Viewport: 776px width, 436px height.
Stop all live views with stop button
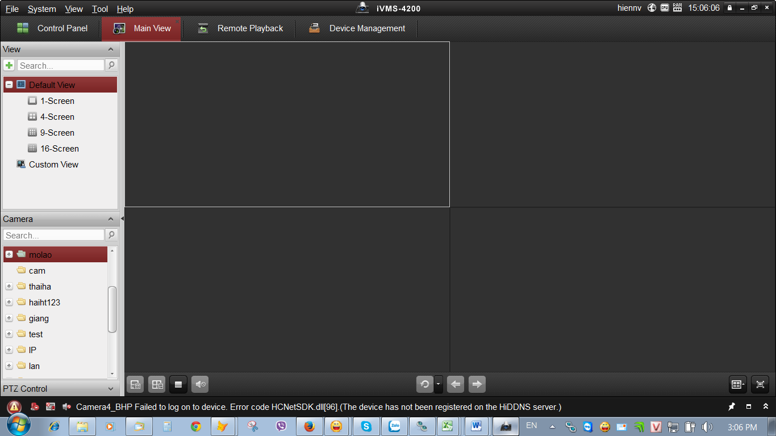[178, 384]
